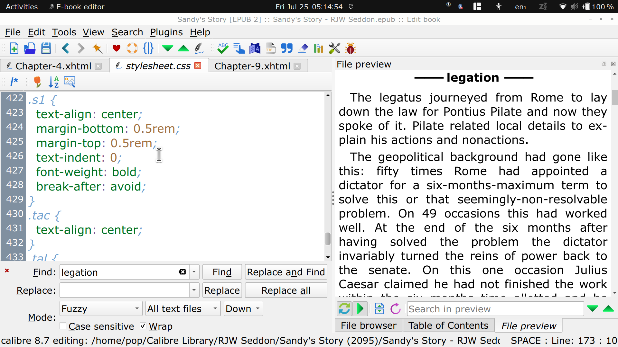The width and height of the screenshot is (618, 347).
Task: Click the bug check book icon
Action: 350,49
